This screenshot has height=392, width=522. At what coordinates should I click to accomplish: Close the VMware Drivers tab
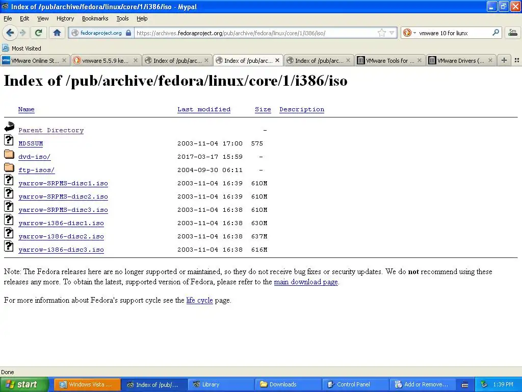click(490, 60)
